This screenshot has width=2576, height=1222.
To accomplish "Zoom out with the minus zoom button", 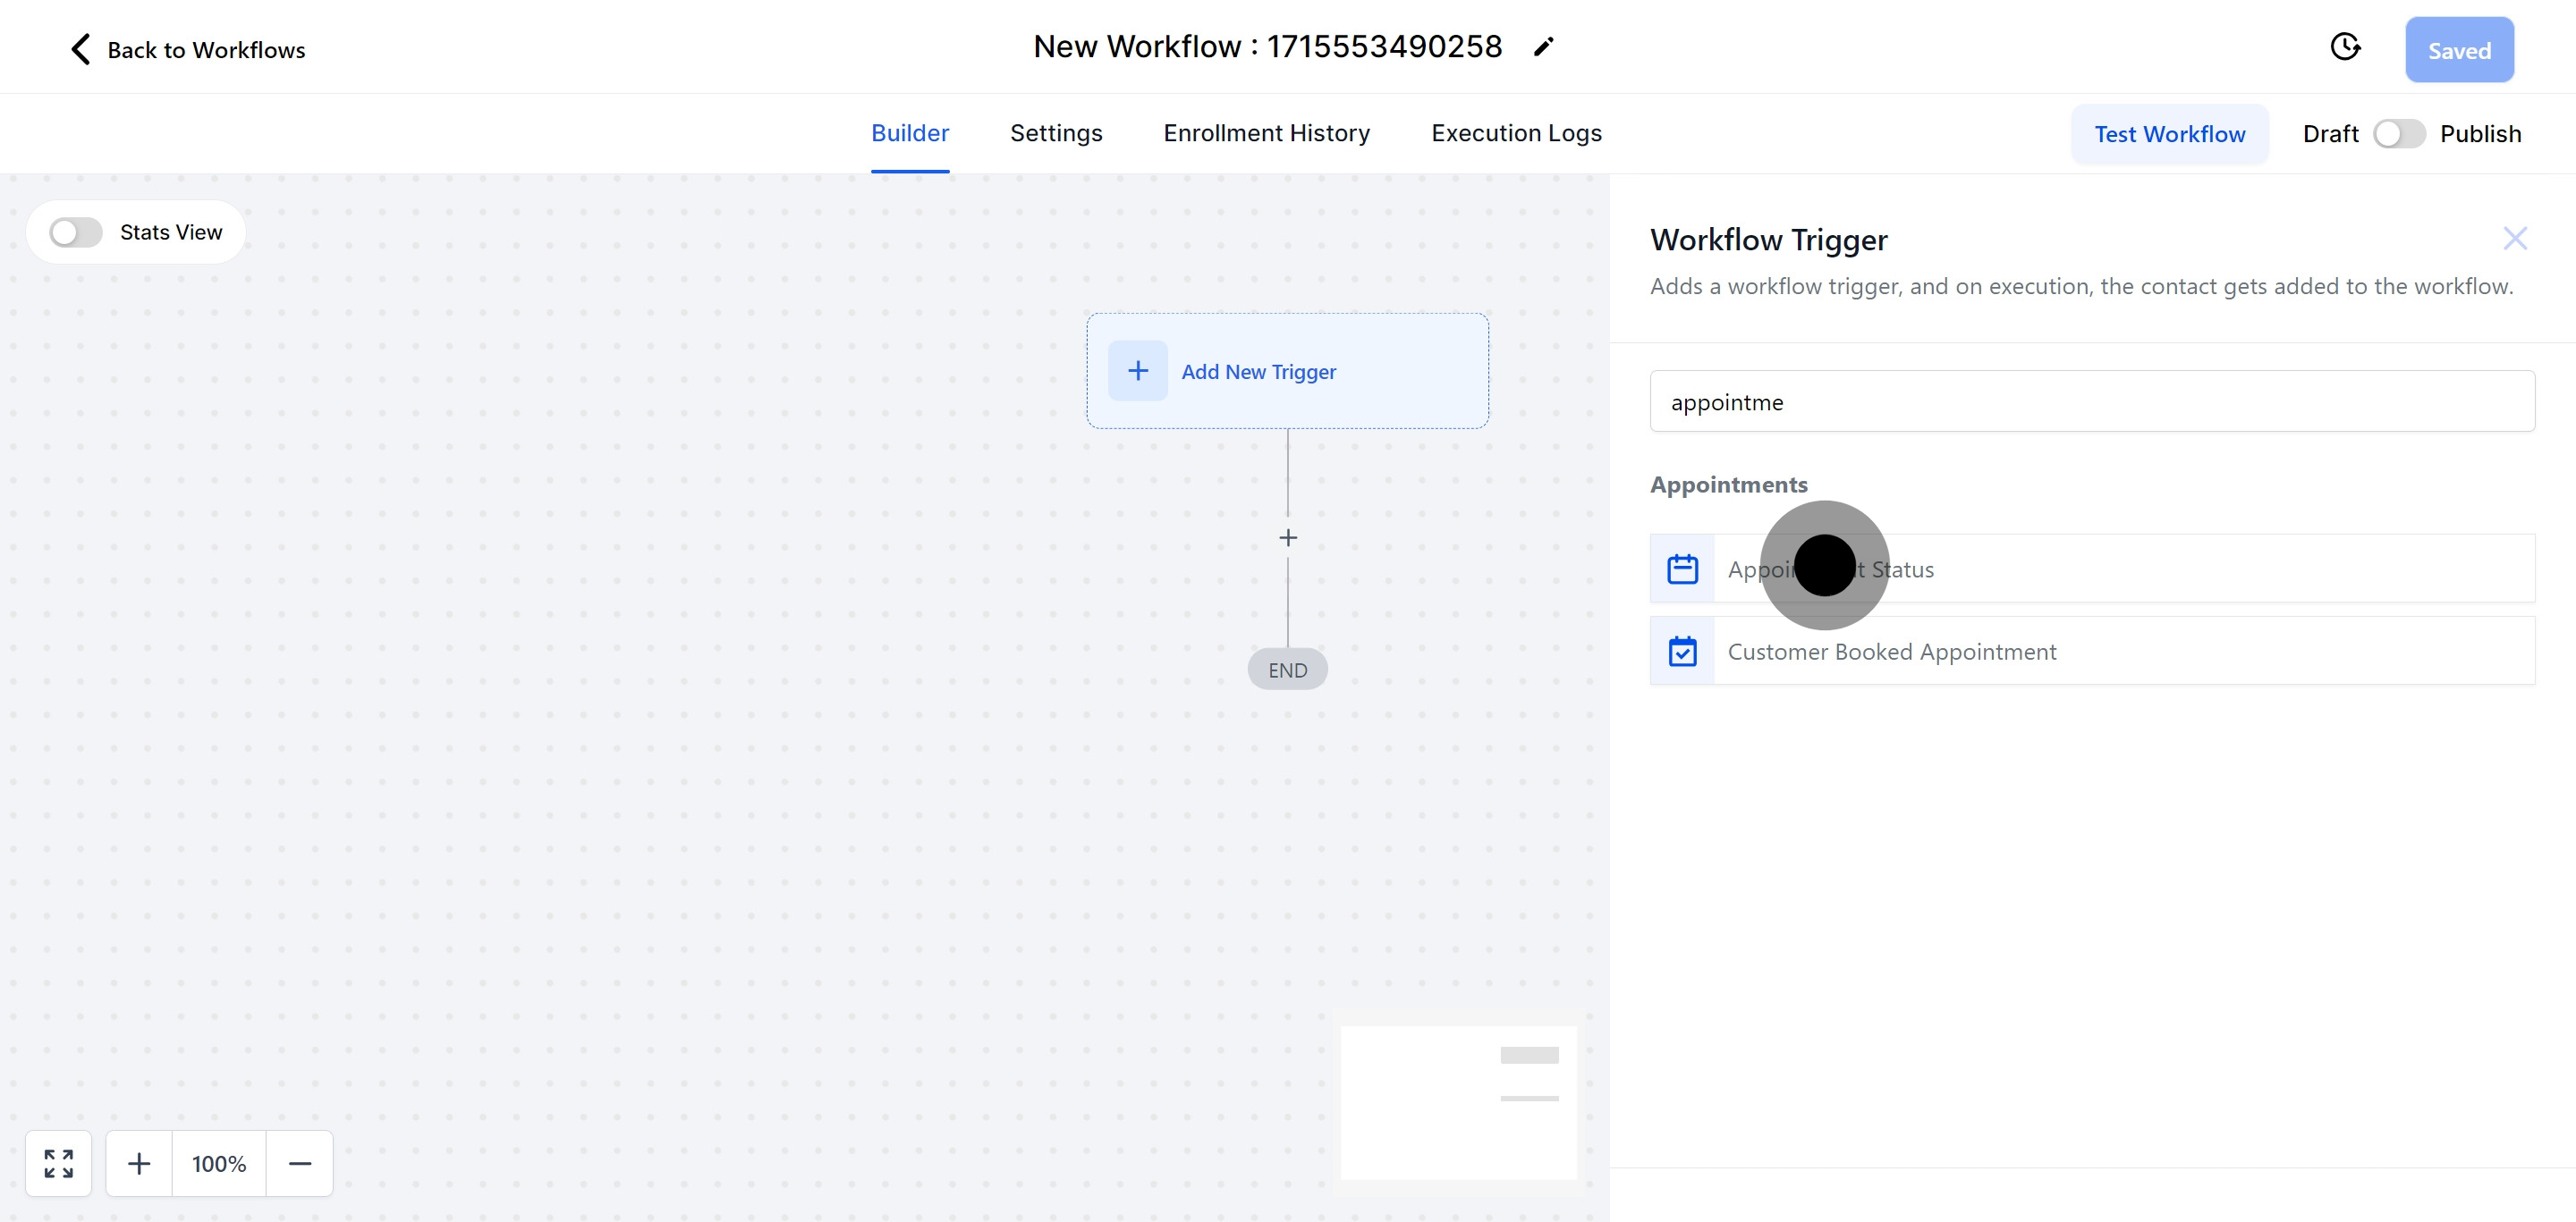I will pyautogui.click(x=299, y=1163).
